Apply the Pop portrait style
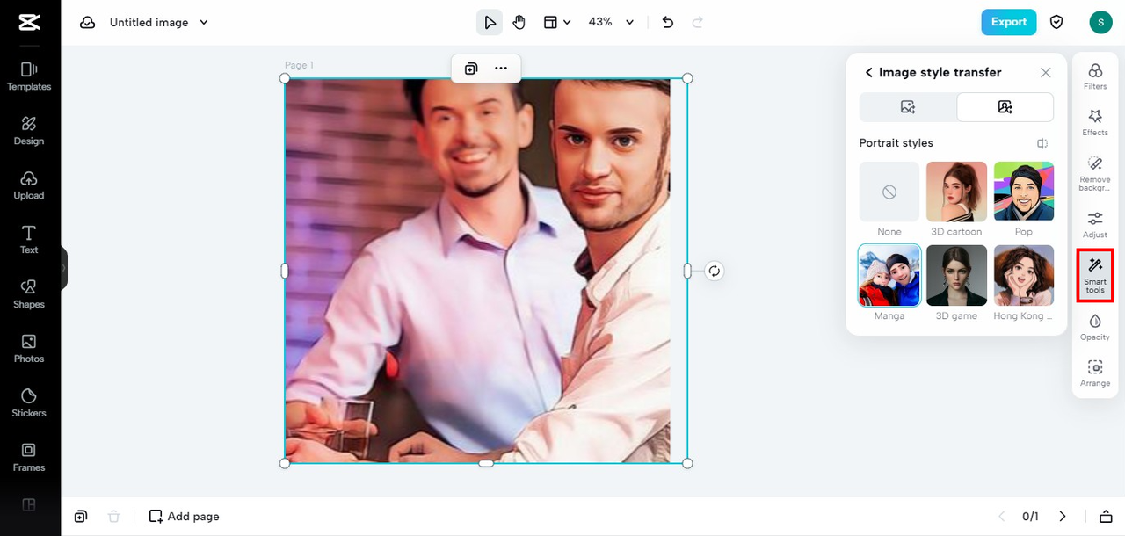Screen dimensions: 1125x536 [x=1024, y=192]
